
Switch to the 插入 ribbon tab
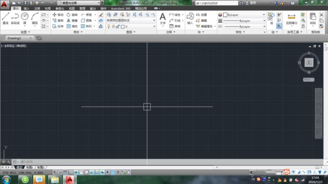pyautogui.click(x=26, y=8)
